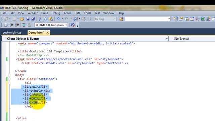
Task: Save the current file with the floppy icon
Action: click(x=28, y=19)
